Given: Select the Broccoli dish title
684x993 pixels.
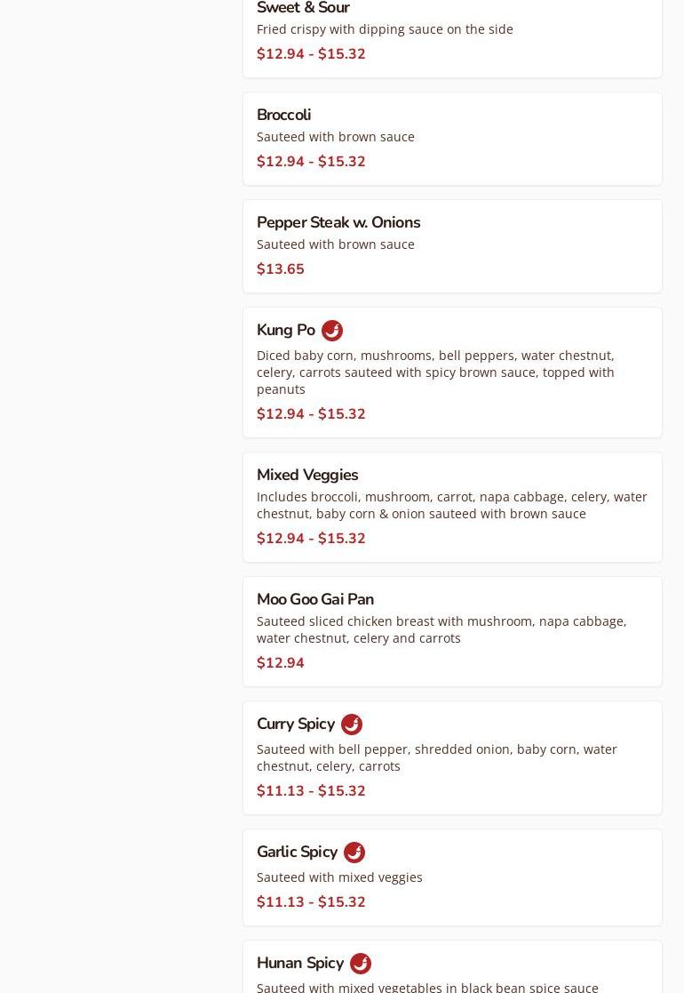Looking at the screenshot, I should (283, 115).
